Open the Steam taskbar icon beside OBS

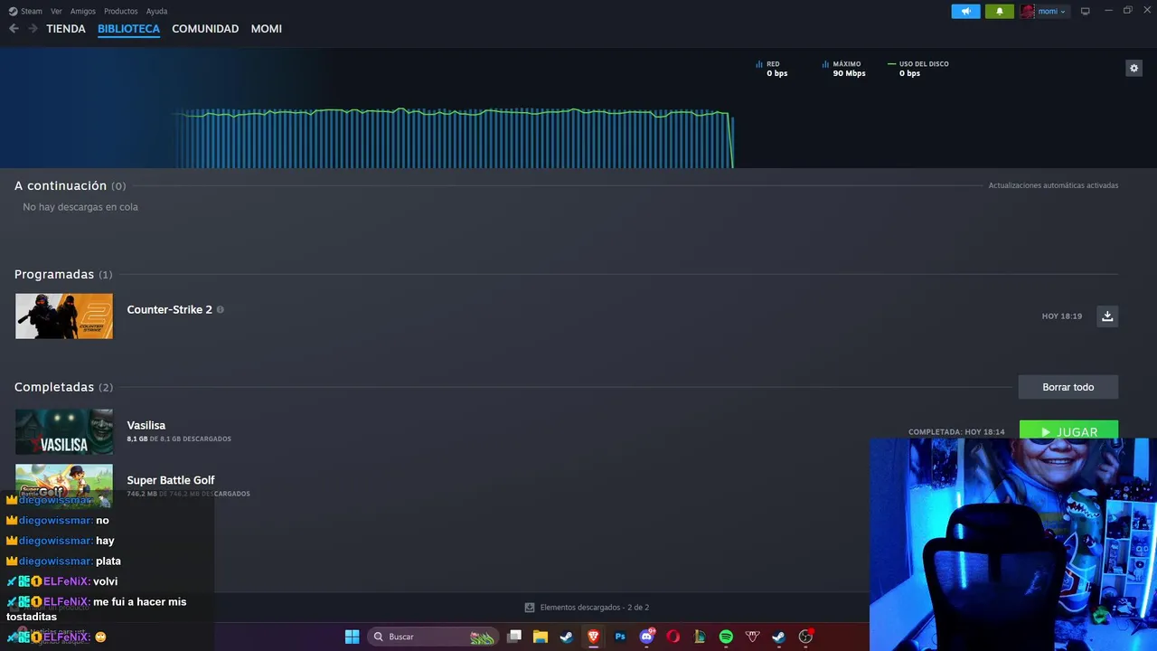tap(778, 637)
